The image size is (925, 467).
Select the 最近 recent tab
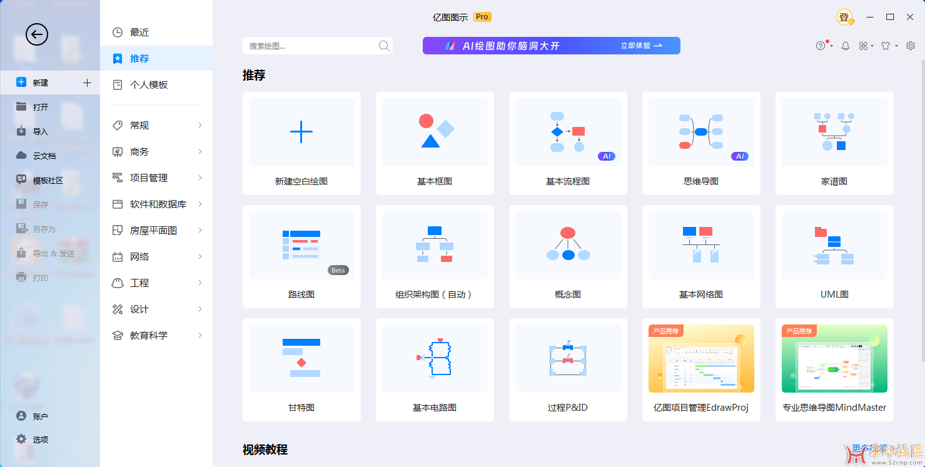click(156, 33)
